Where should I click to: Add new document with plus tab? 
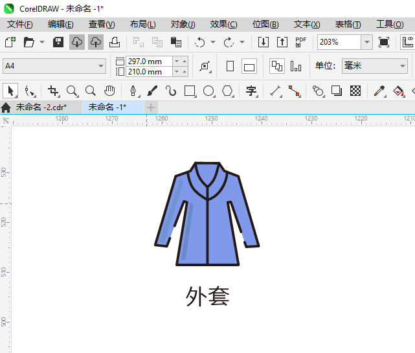151,108
